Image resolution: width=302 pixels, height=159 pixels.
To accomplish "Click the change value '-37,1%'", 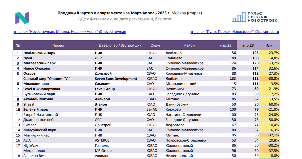I will point(273,135).
